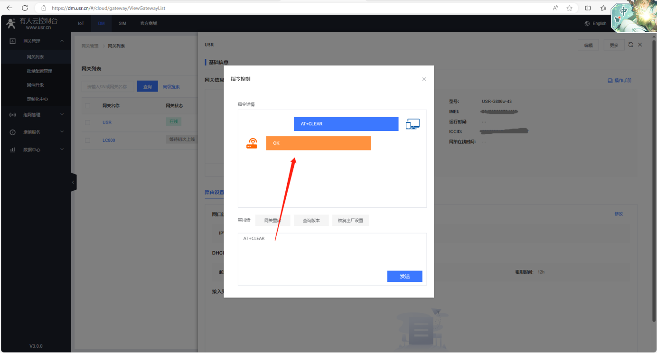657x353 pixels.
Task: Click the 等待初次上线 status tag
Action: coord(182,139)
